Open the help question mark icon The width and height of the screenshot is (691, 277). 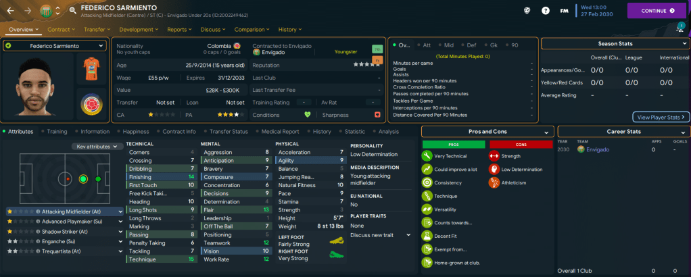point(546,11)
